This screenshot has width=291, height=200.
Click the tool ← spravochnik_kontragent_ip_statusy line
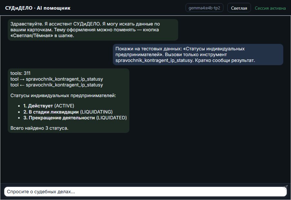coord(57,85)
